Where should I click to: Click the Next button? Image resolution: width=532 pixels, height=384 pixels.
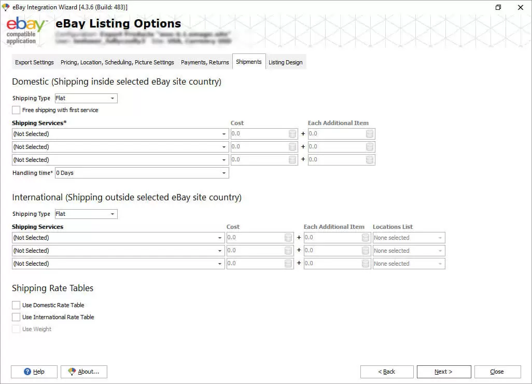tap(443, 372)
